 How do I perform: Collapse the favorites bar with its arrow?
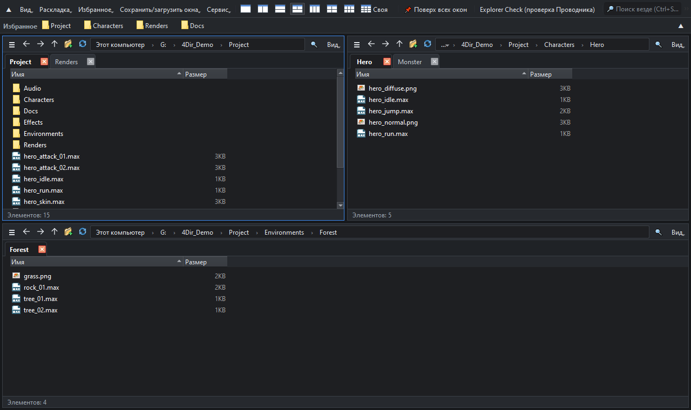(x=681, y=26)
